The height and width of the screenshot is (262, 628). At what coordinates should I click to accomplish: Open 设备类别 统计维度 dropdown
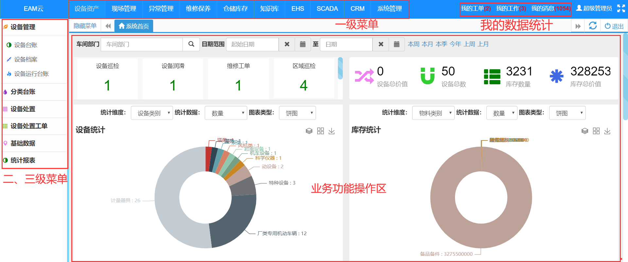152,113
